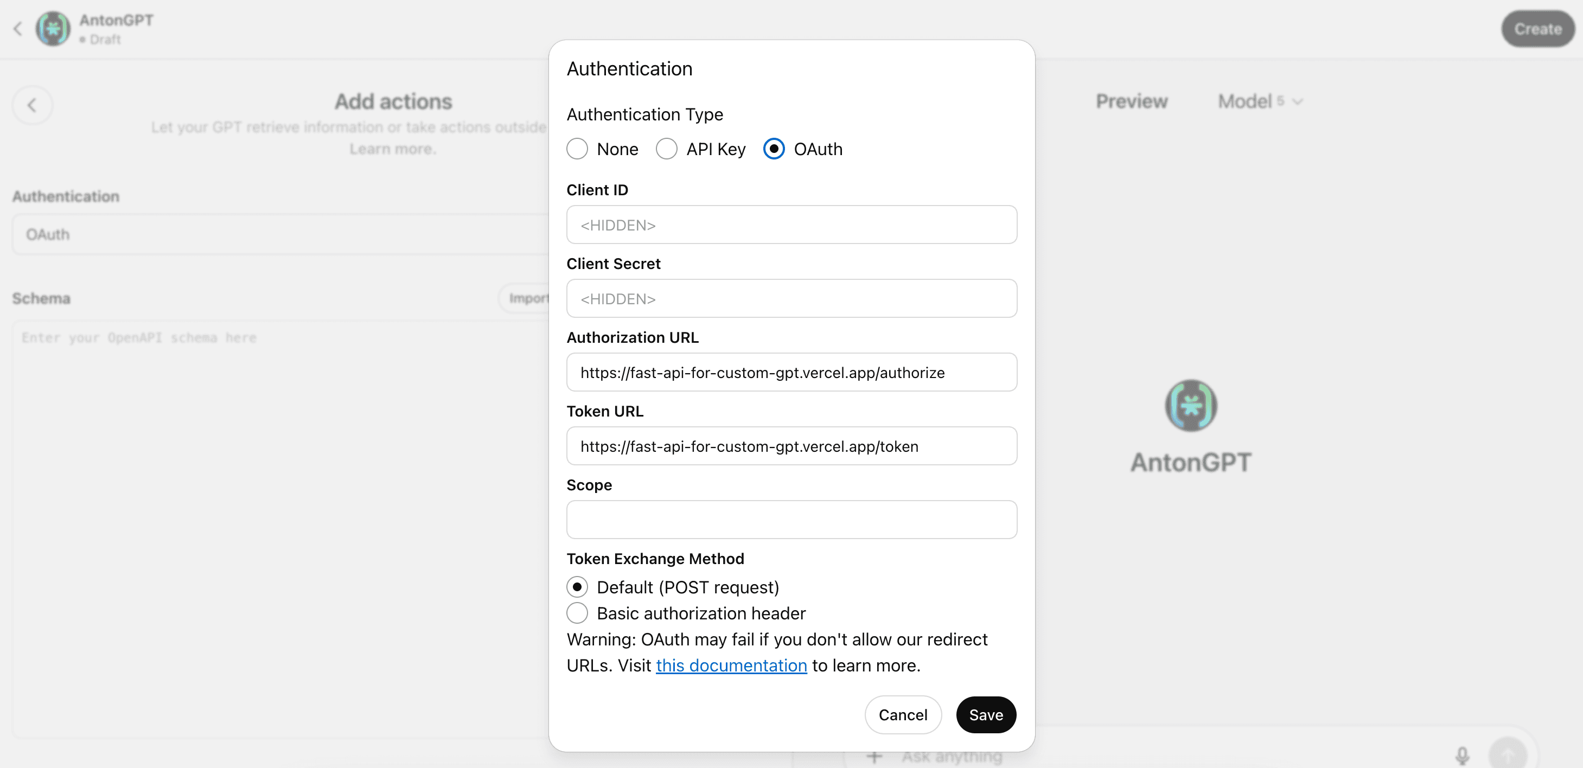
Task: Select the API Key authentication type
Action: [666, 149]
